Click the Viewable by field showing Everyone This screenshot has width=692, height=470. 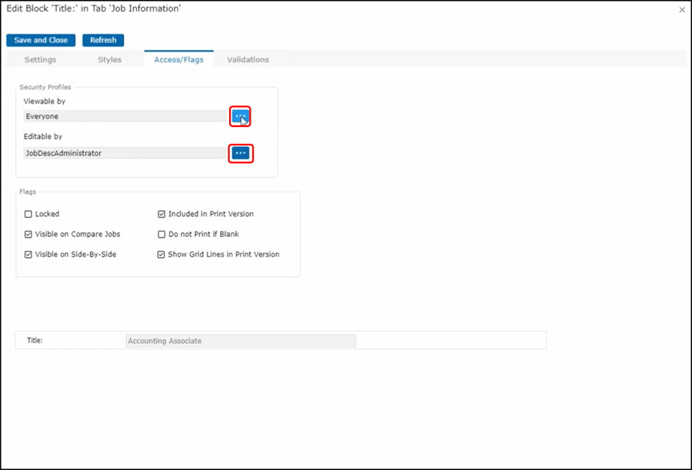[125, 116]
